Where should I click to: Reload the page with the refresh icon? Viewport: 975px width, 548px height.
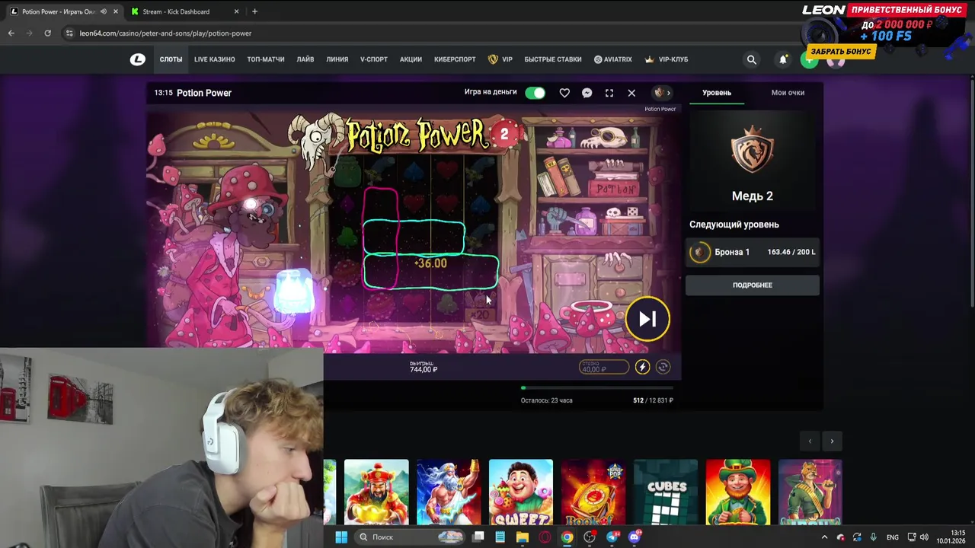47,33
